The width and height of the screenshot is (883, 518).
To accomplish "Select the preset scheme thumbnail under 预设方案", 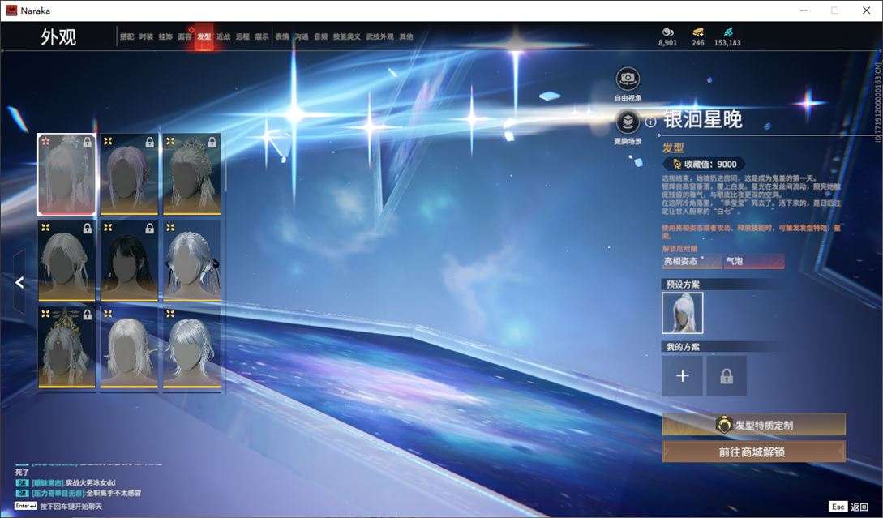I will (x=683, y=313).
